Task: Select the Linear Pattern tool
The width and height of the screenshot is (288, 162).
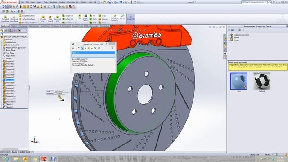Action: pos(85,18)
